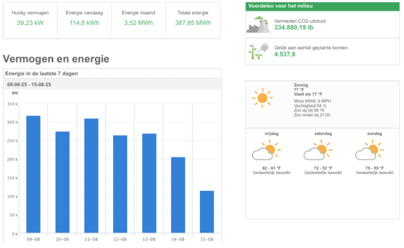
Task: Click the vrijdag partly cloudy icon
Action: point(267,150)
